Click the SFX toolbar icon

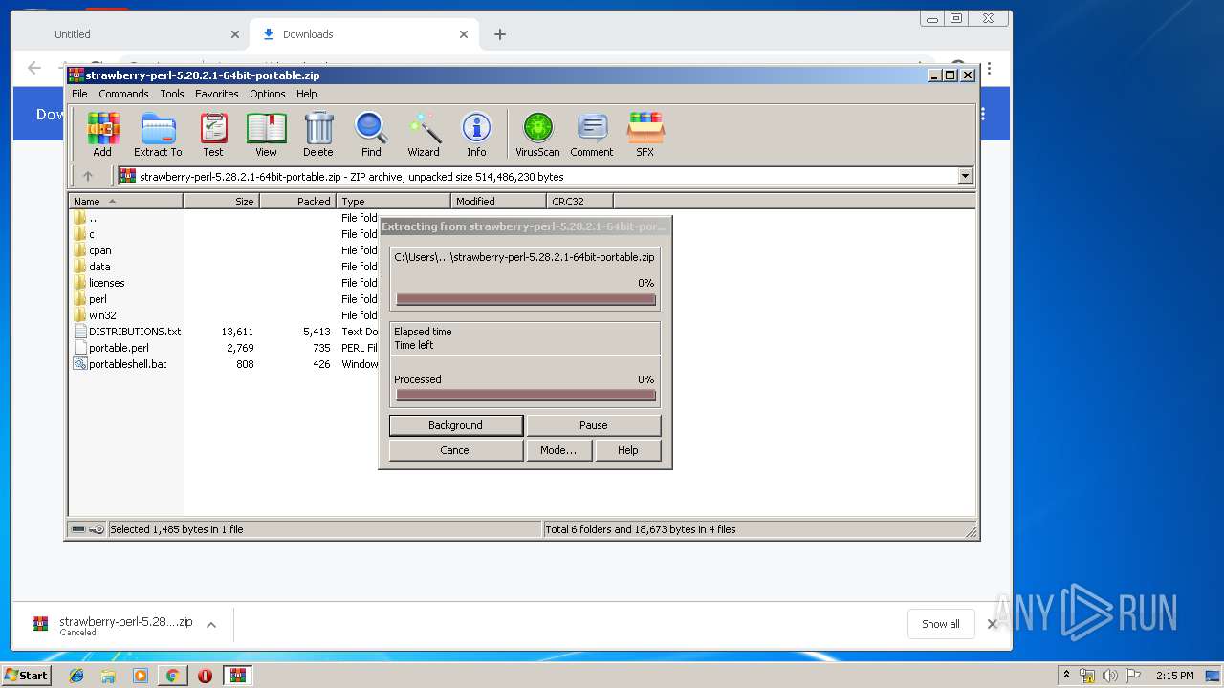(x=645, y=134)
